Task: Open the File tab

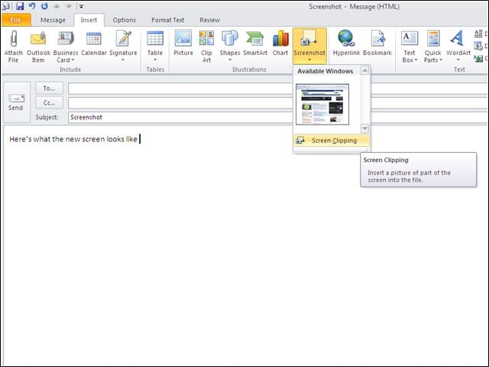Action: [15, 20]
